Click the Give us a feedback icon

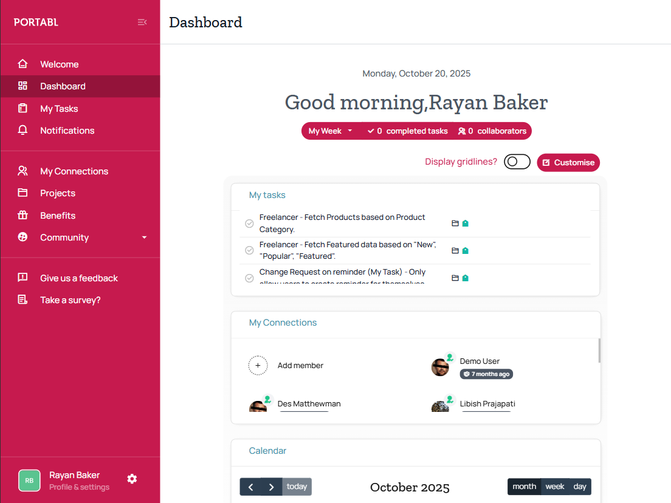(x=23, y=278)
